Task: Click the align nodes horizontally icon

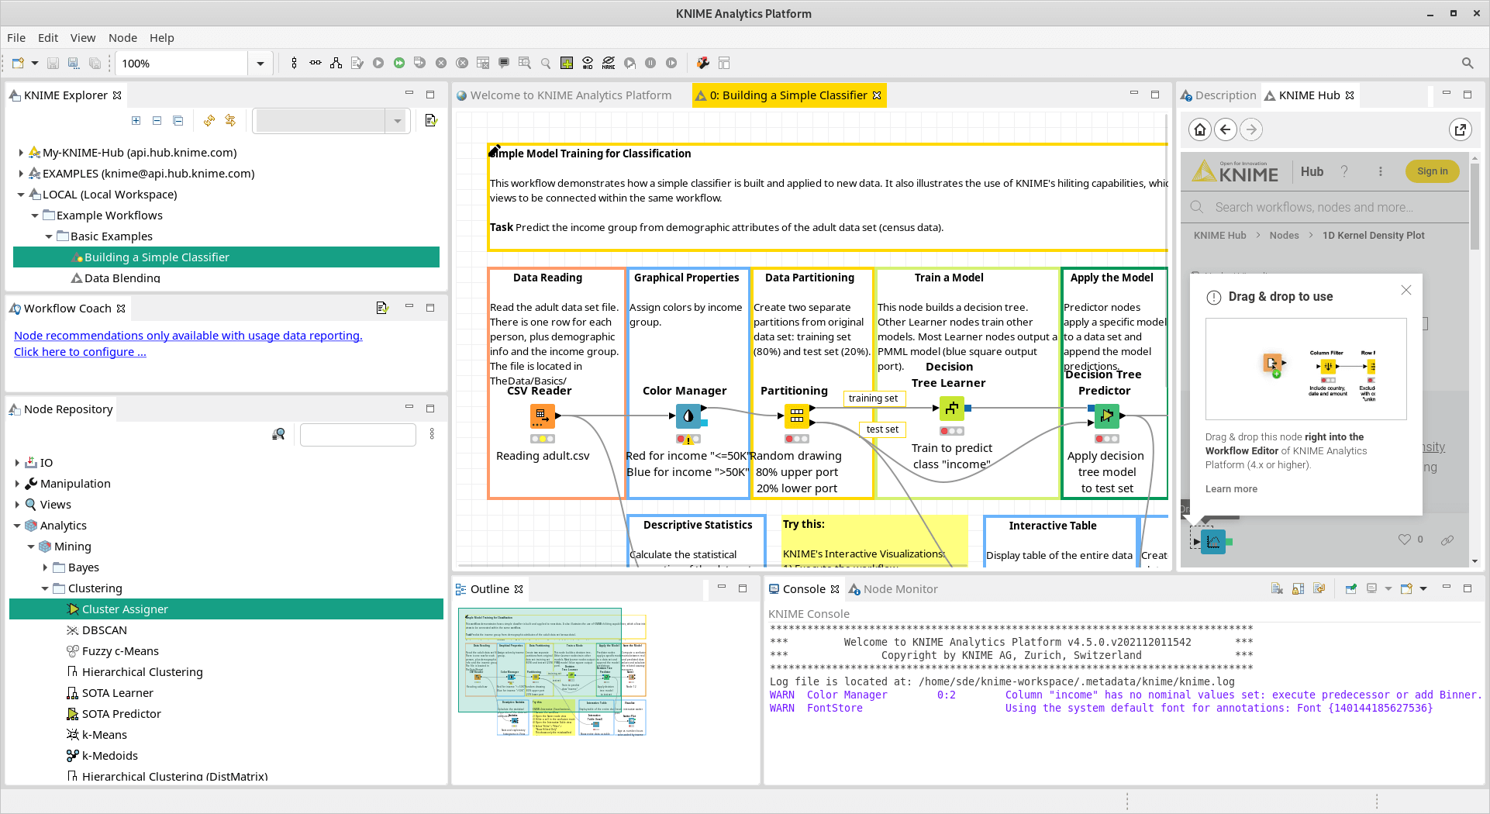Action: (x=316, y=64)
